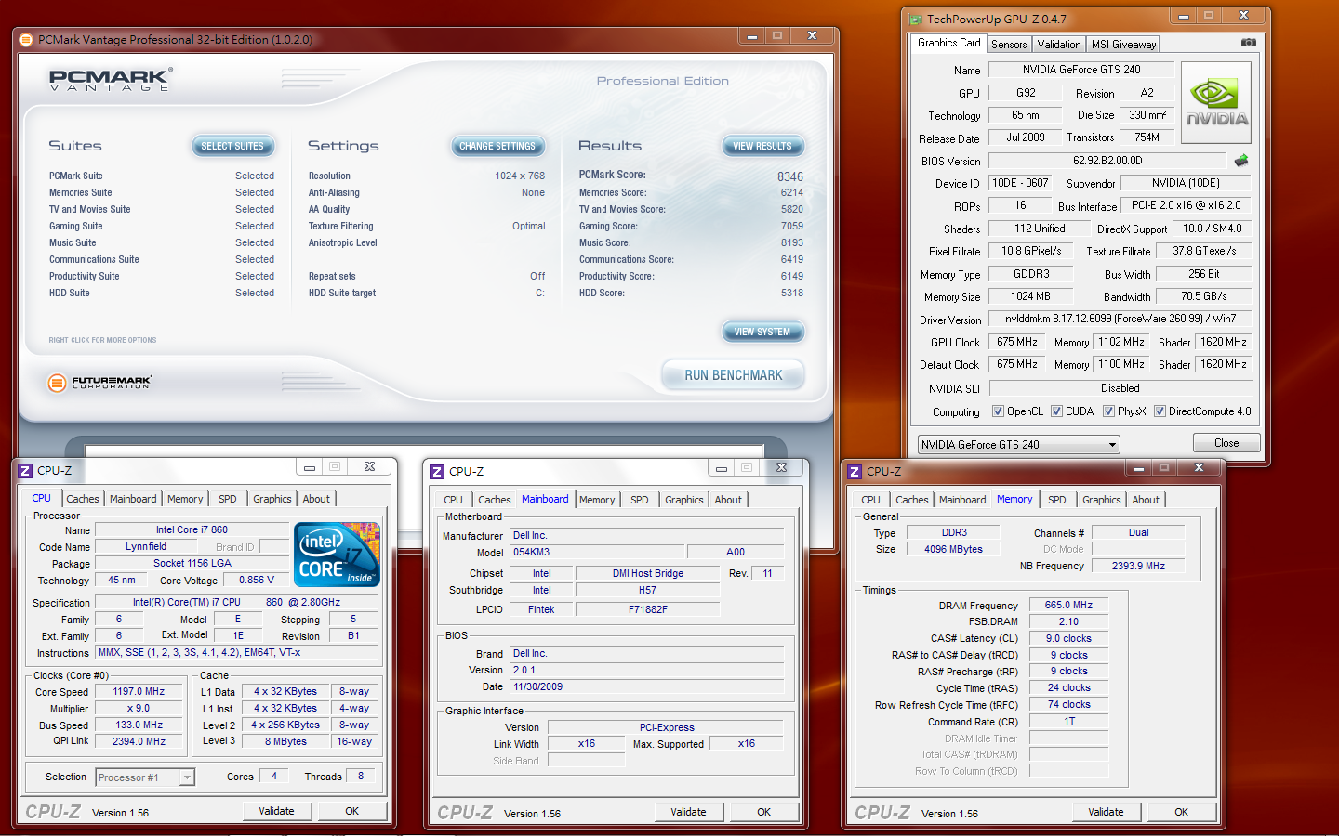Click the BIOS save chip icon in GPU-Z
Viewport: 1339px width, 836px height.
(1240, 161)
